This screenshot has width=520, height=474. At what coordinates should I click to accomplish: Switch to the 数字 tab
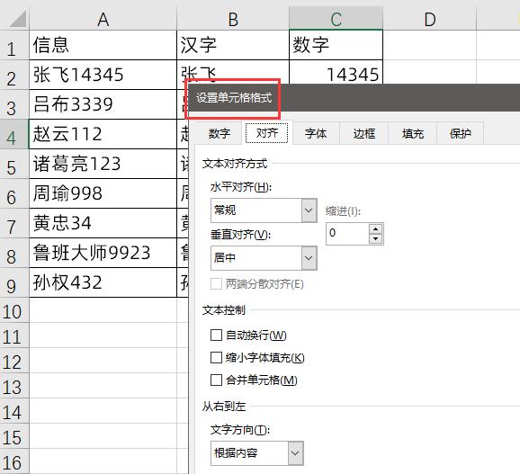coord(220,134)
